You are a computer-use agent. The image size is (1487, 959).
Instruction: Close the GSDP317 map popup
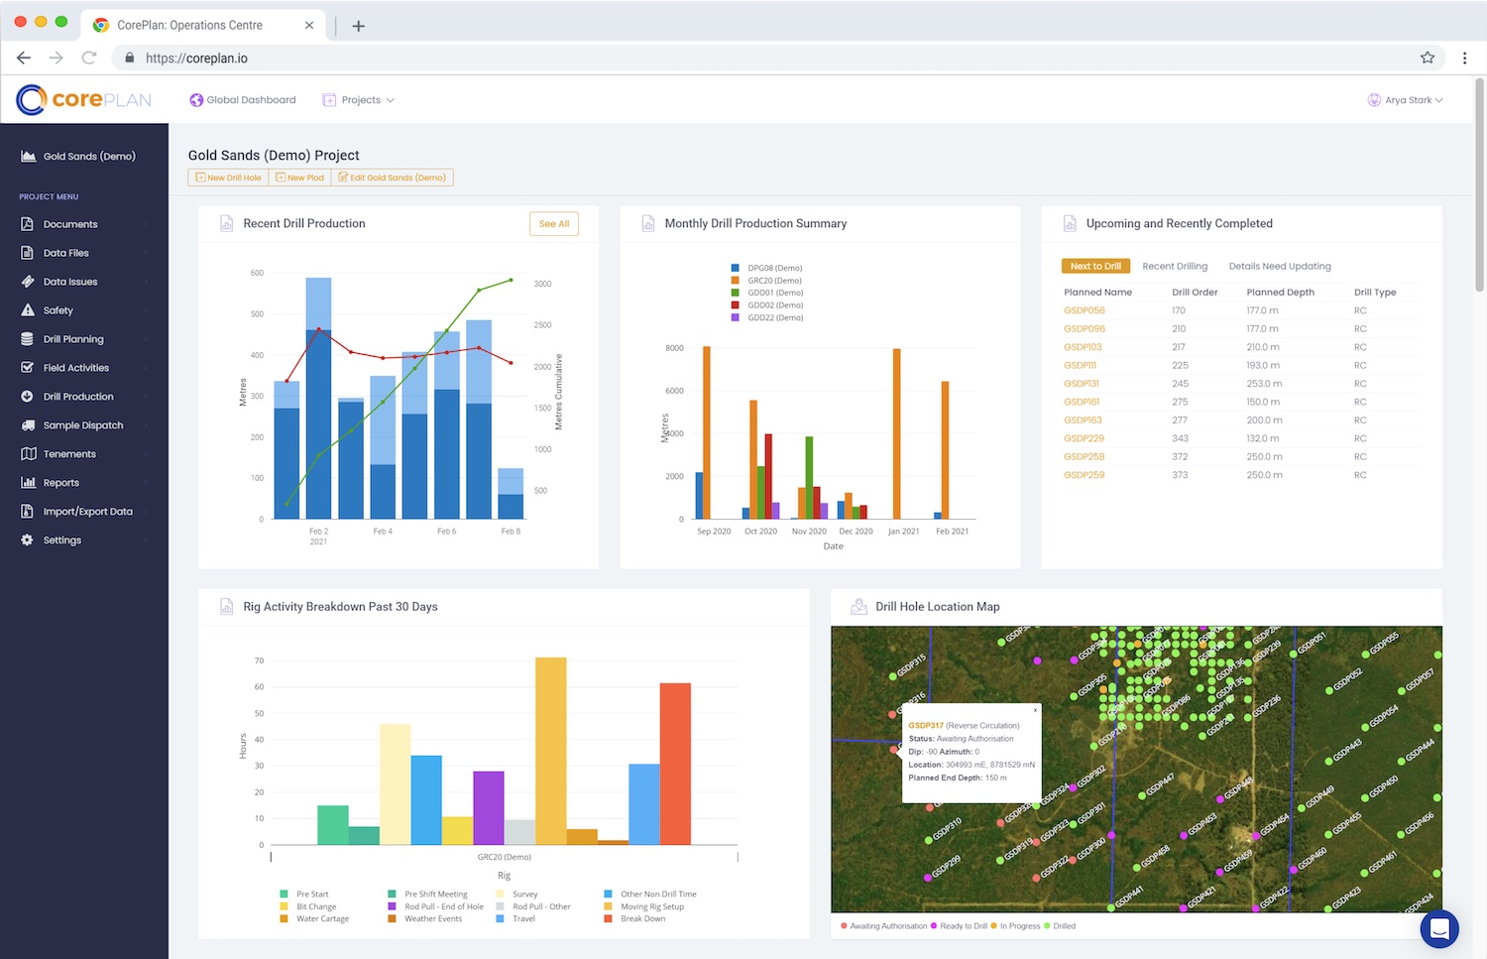click(x=1035, y=710)
